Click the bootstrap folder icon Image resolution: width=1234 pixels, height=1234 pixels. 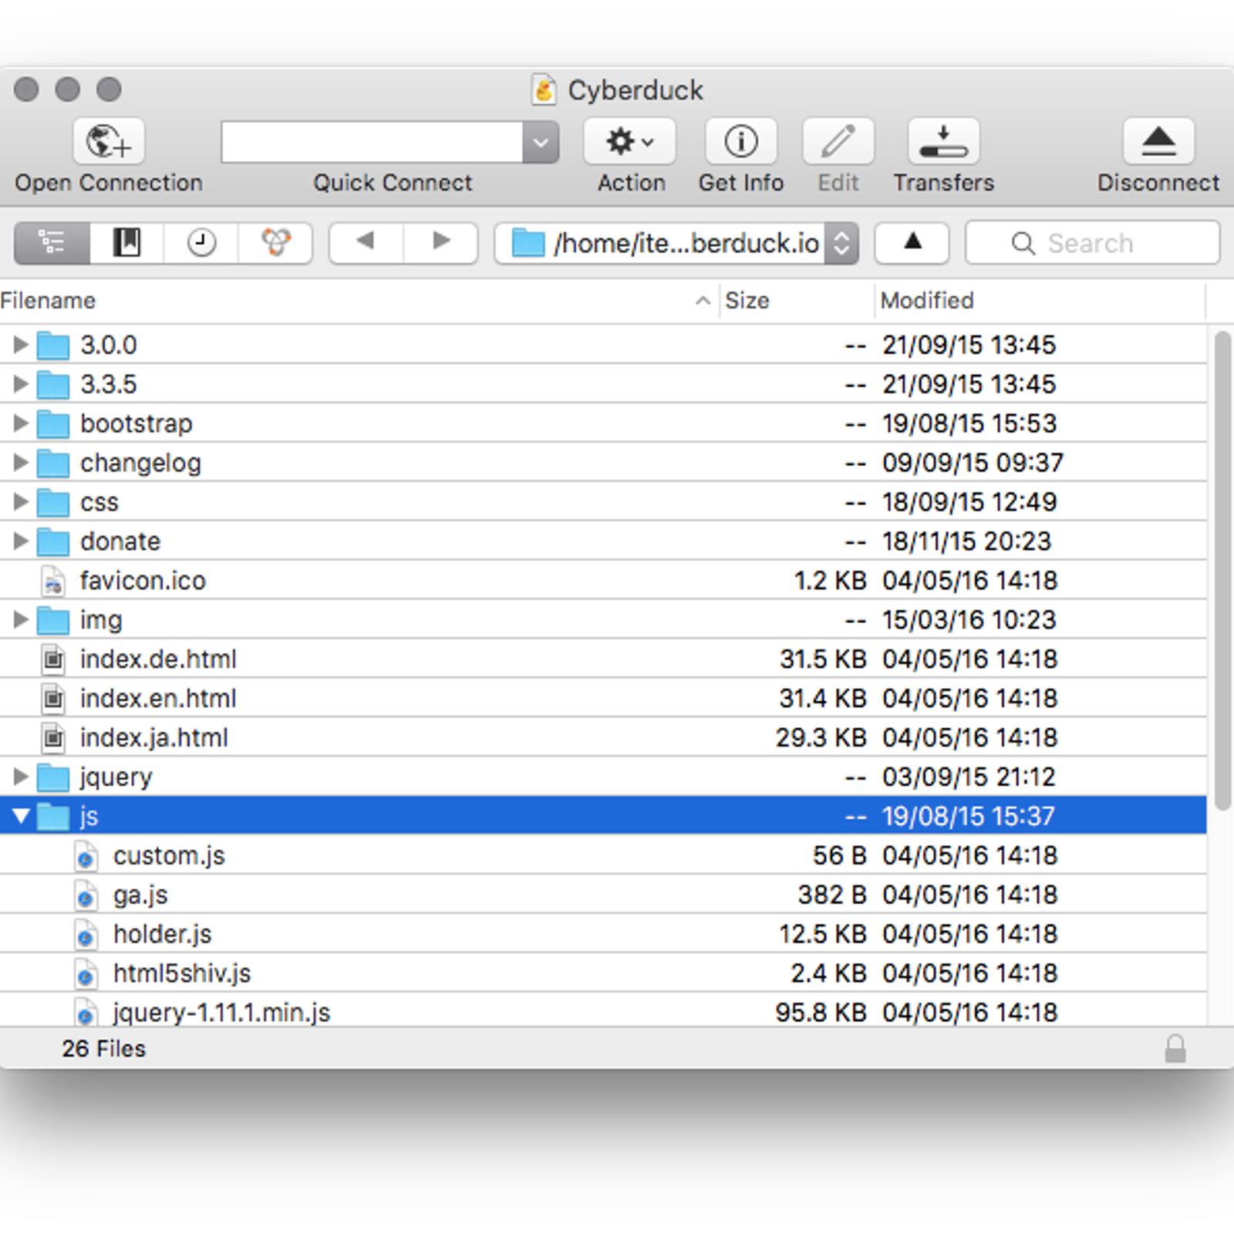pyautogui.click(x=52, y=423)
